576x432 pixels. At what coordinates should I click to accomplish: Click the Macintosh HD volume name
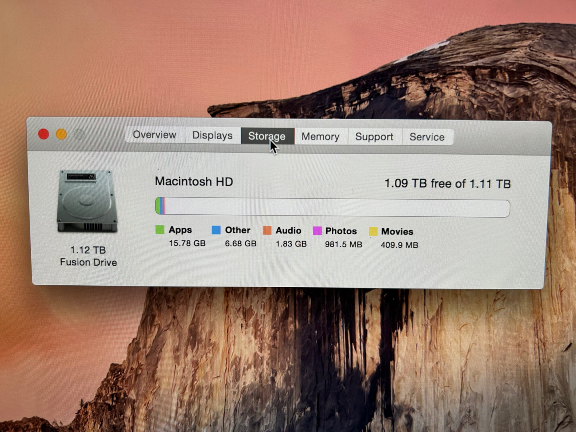(x=194, y=182)
